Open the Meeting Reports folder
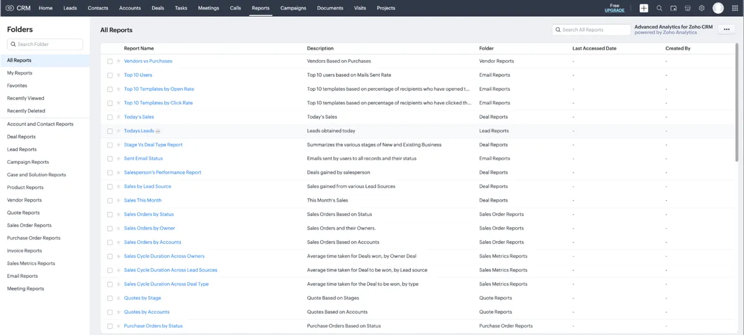The image size is (744, 335). (25, 289)
